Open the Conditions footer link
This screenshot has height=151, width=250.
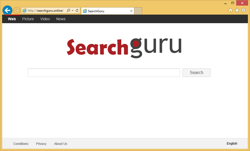[x=21, y=144]
